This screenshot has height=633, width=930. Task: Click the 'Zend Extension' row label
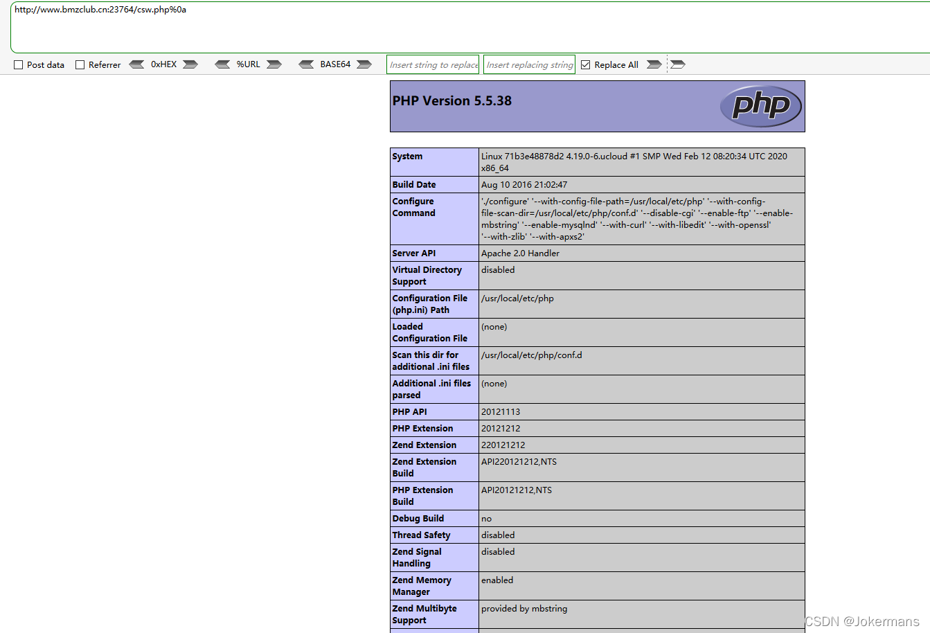424,445
